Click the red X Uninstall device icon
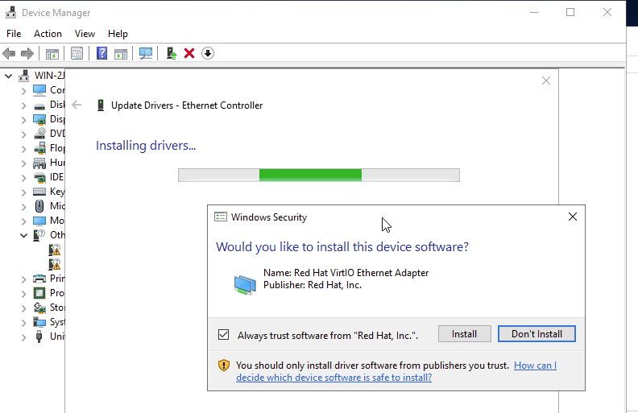This screenshot has width=638, height=413. point(189,53)
